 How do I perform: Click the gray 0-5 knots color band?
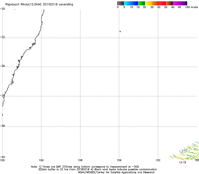[120, 3]
